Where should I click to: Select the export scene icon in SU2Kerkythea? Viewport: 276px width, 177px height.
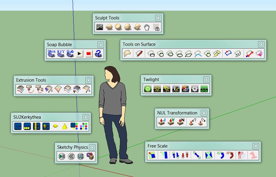click(18, 126)
